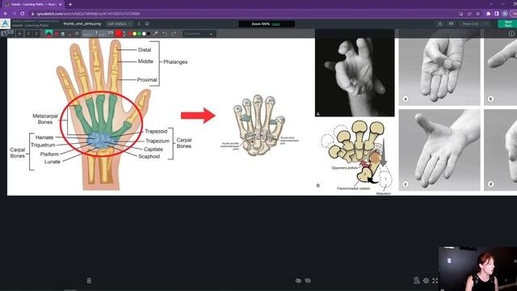This screenshot has height=291, width=517.
Task: Select the active red brush color
Action: (x=119, y=33)
